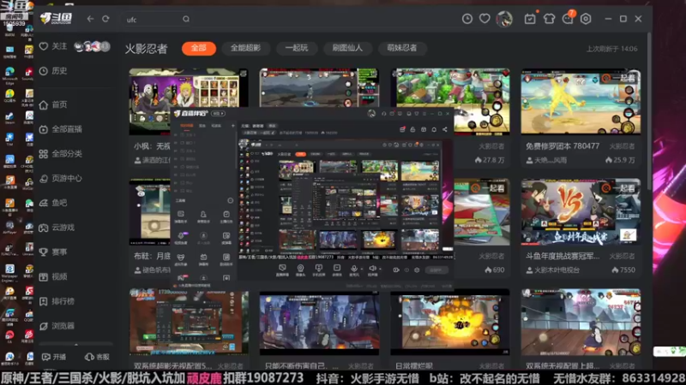Add a scene with the plus icon in 直播伴侣

[x=232, y=126]
